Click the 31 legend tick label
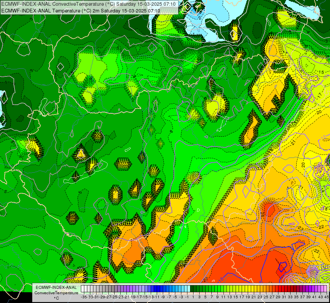330x303 pixels. click(x=284, y=297)
